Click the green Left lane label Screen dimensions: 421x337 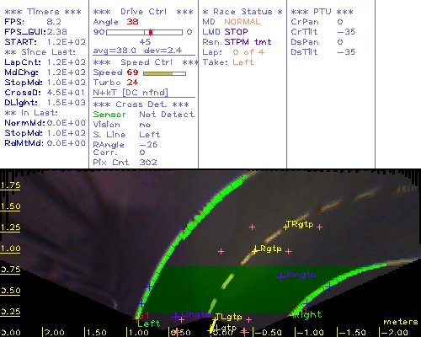click(x=149, y=324)
